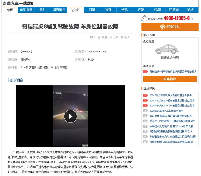
Task: Go to the 经销商 tab
Action: pos(174,10)
